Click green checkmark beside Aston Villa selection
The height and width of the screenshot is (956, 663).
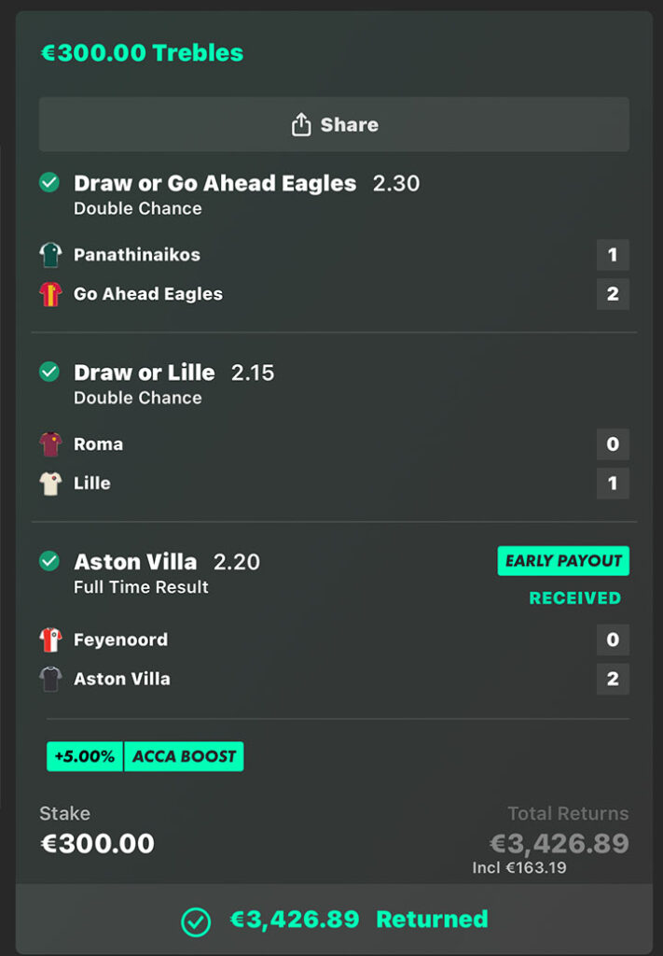pyautogui.click(x=49, y=561)
